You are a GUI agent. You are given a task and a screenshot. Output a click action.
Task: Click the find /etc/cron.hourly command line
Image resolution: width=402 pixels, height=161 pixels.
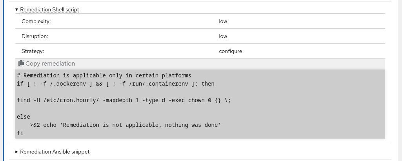[124, 100]
